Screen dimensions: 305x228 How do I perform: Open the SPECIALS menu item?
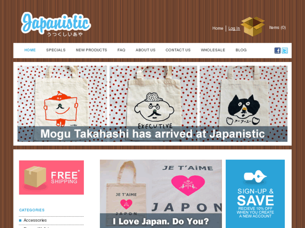(x=56, y=50)
